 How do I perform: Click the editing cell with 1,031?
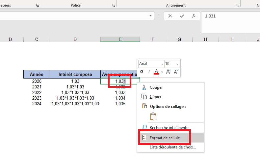click(x=120, y=81)
